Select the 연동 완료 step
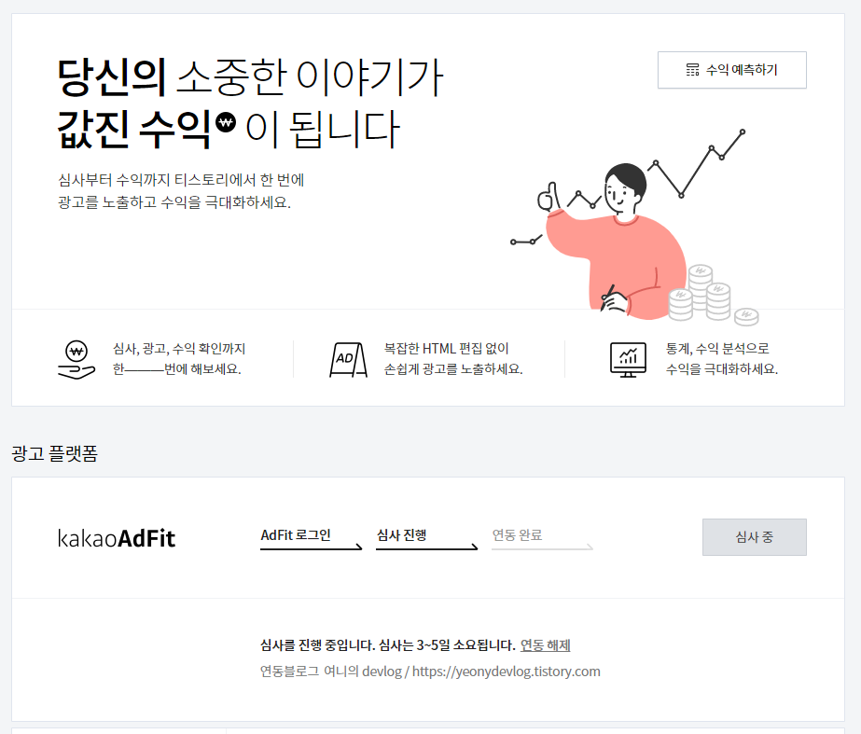 542,538
